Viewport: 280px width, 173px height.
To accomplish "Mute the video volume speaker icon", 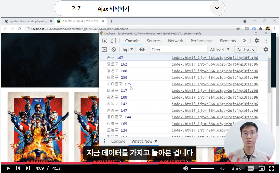I will click(185, 168).
